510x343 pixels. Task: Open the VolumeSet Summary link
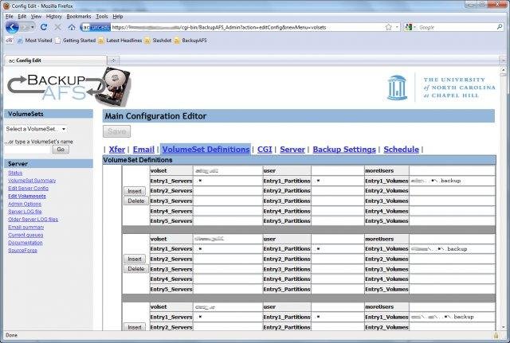[x=32, y=181]
